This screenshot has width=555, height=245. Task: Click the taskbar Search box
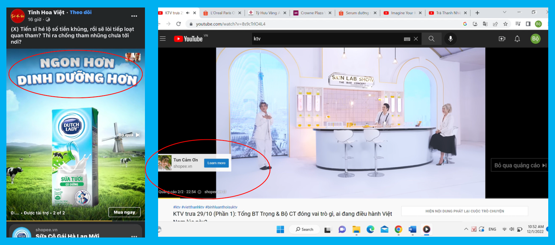click(x=304, y=229)
